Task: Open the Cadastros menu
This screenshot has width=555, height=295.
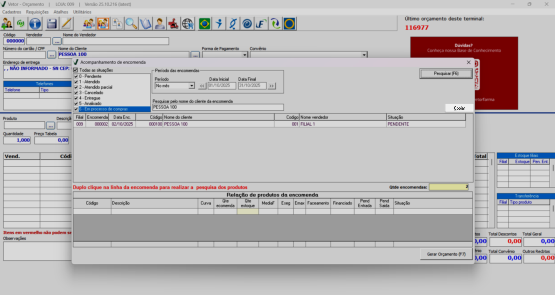Action: [x=12, y=12]
